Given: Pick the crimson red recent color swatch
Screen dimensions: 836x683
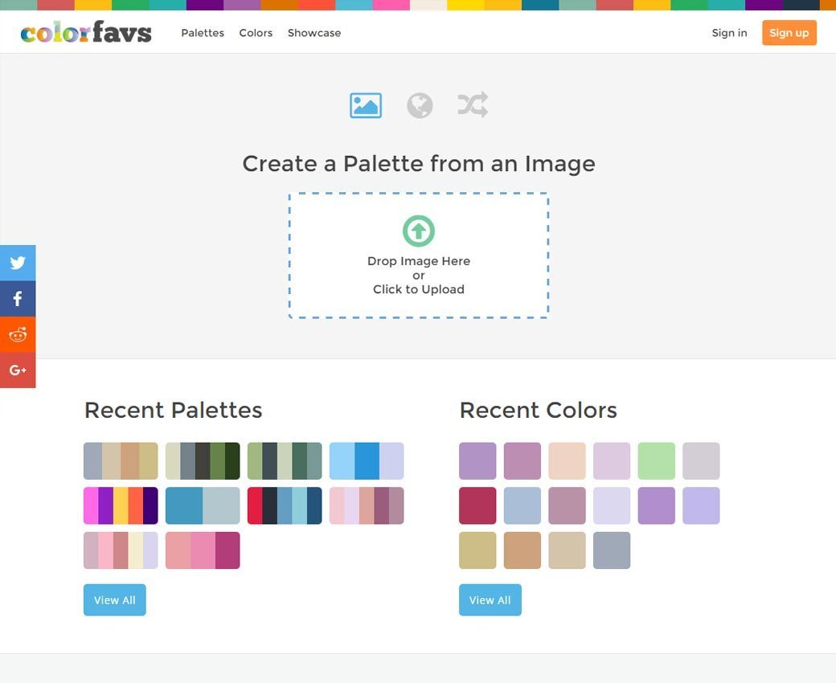Looking at the screenshot, I should pos(477,505).
